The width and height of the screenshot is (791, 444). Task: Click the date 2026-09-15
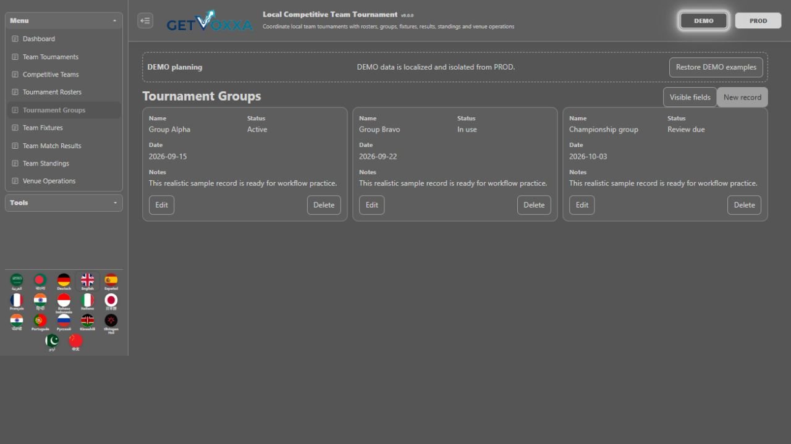(x=167, y=157)
